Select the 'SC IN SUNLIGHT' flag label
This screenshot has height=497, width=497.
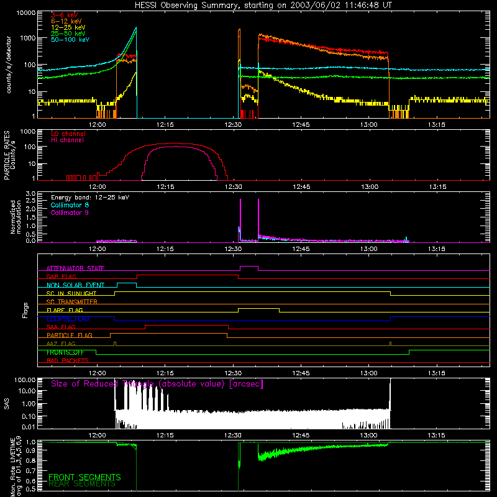(x=71, y=293)
